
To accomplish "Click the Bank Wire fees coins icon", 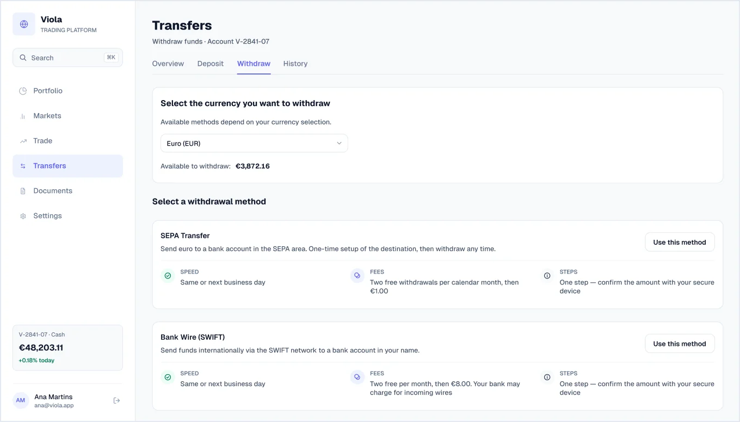I will pos(357,377).
